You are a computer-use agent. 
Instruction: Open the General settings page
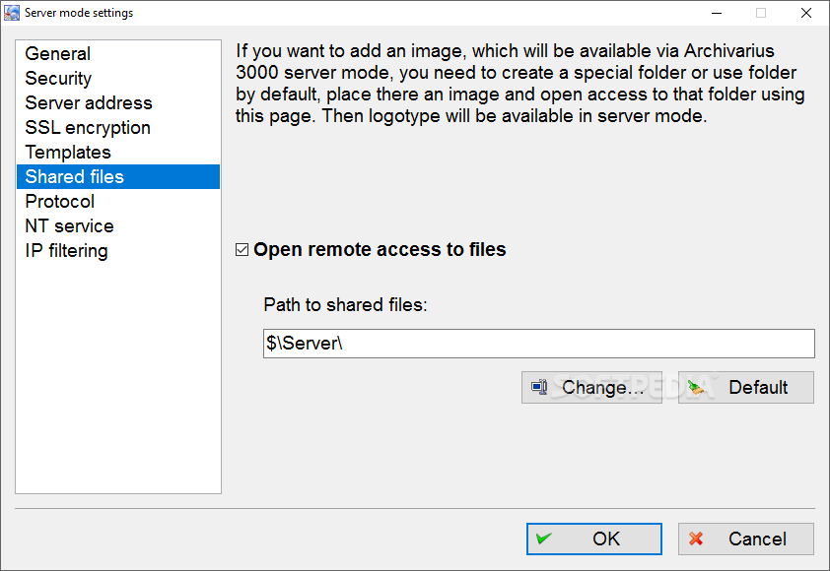(x=58, y=54)
